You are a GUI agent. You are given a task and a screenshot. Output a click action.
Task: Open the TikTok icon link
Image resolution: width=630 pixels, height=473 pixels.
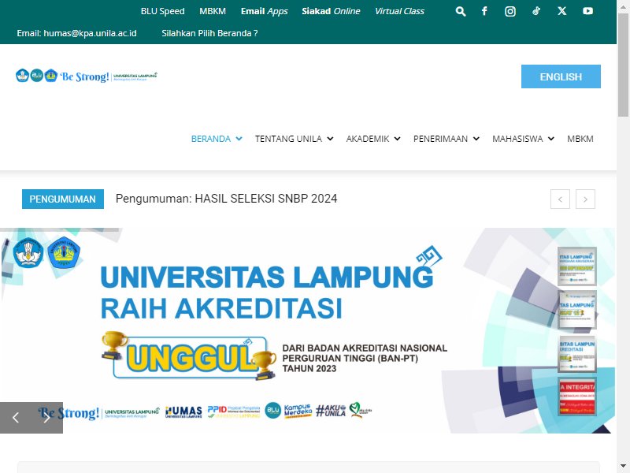coord(536,11)
